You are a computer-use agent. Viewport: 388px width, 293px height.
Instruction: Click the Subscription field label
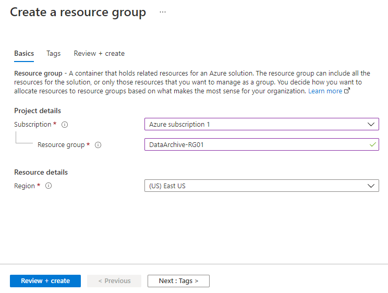(x=33, y=125)
